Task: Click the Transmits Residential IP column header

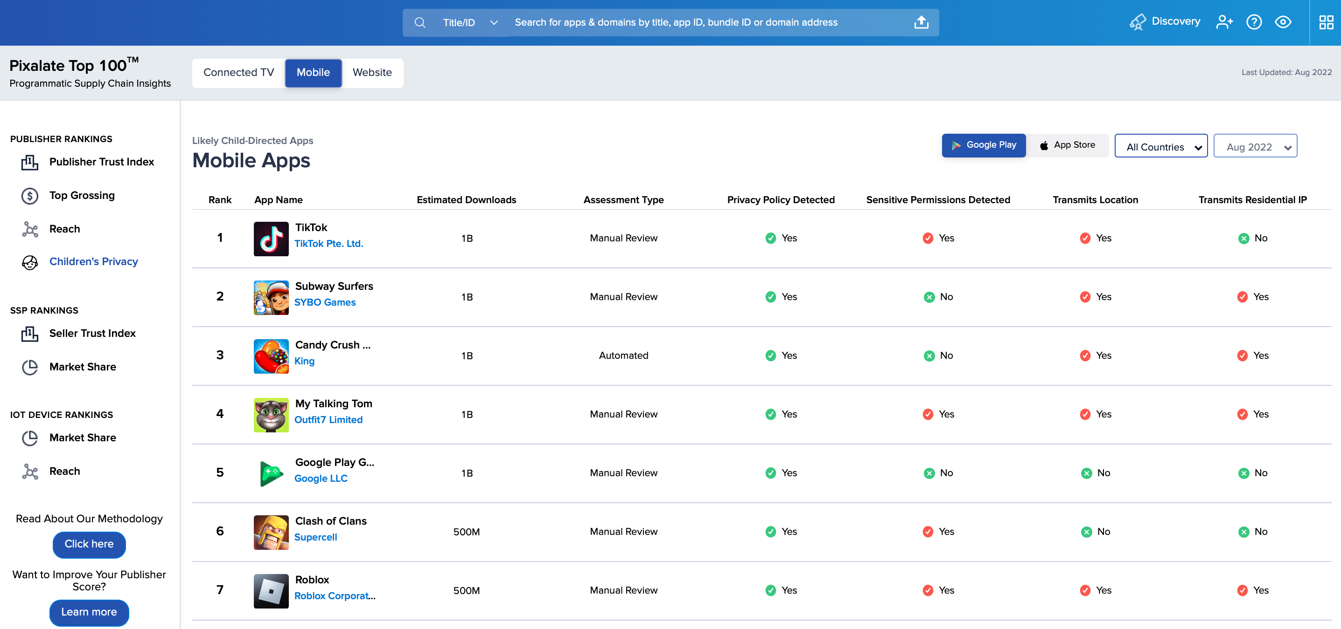Action: (1252, 200)
